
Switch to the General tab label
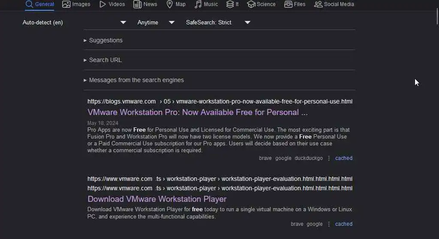[45, 4]
